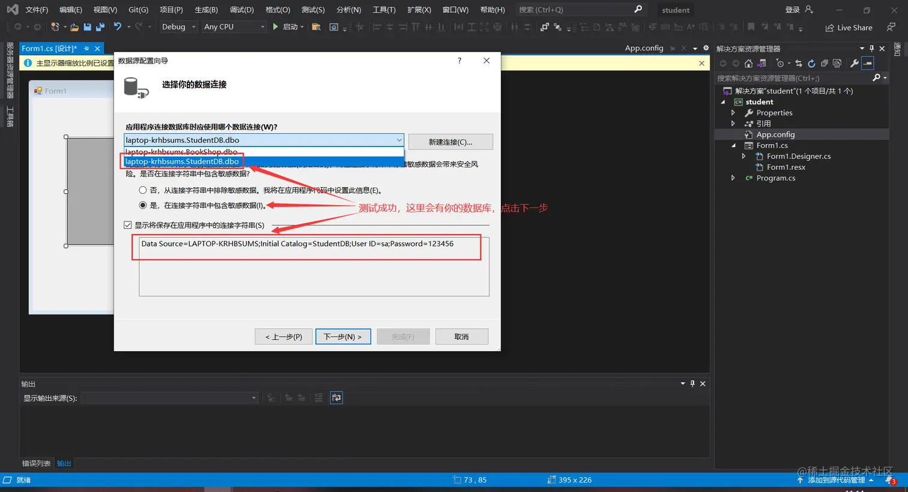Click the Solution Explorer search field
This screenshot has height=492, width=908.
point(802,78)
